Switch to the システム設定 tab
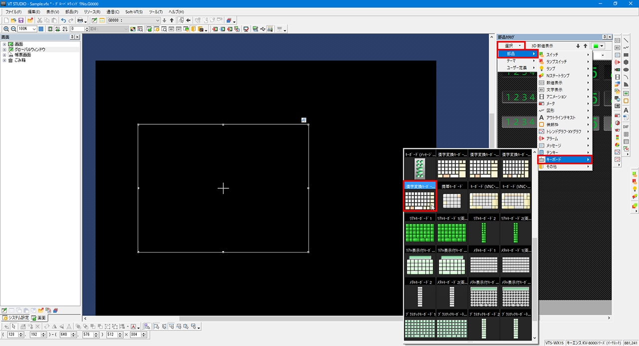639x346 pixels. tap(15, 318)
